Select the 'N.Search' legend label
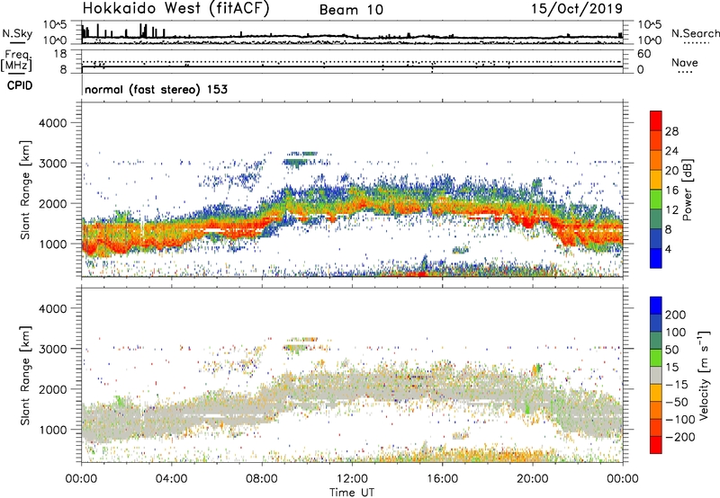This screenshot has height=498, width=720. (x=695, y=33)
